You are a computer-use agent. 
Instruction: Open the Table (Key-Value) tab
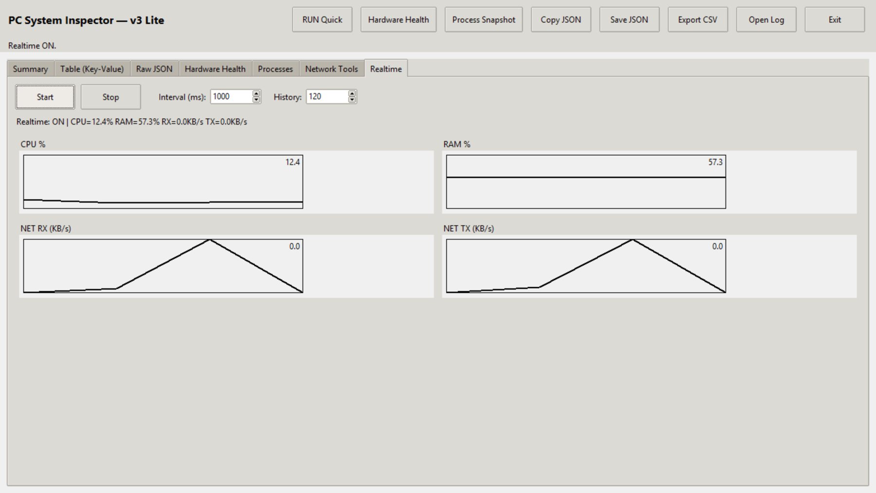click(x=92, y=69)
